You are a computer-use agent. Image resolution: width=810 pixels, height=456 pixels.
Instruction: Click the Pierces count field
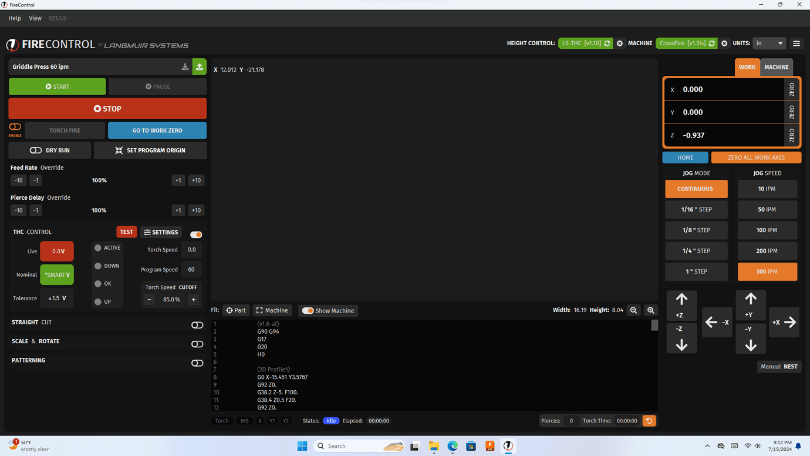coord(571,420)
